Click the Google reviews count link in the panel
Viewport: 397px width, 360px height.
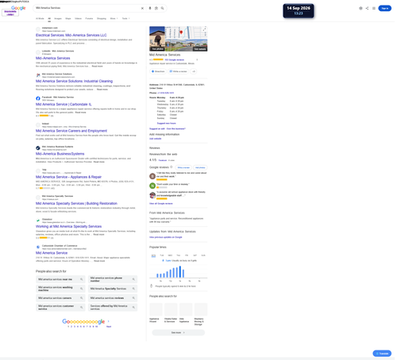[x=175, y=60]
